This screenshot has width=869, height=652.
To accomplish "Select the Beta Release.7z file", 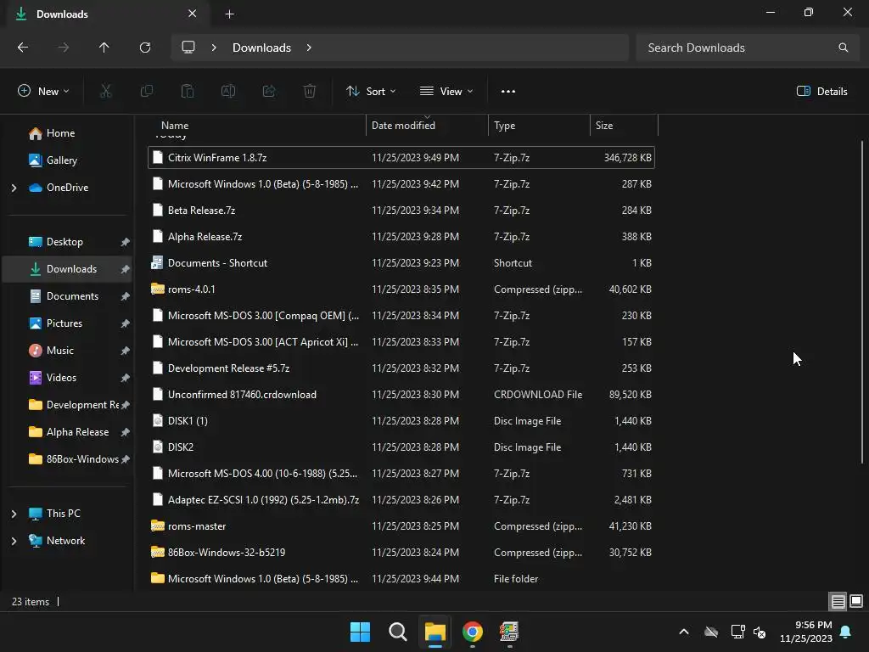I will (401, 211).
